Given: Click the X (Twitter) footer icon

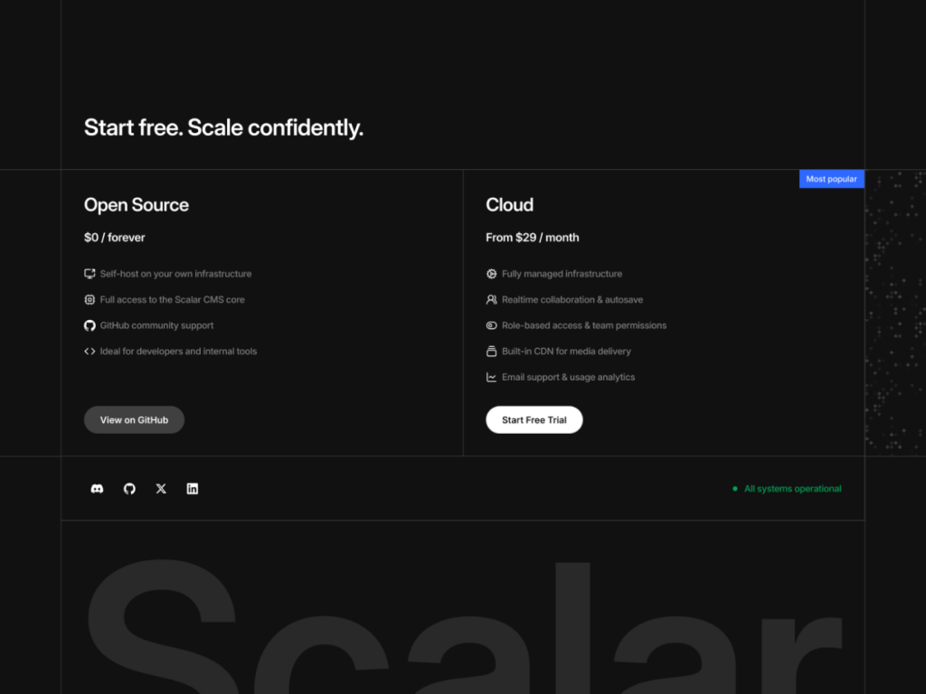Looking at the screenshot, I should point(160,488).
